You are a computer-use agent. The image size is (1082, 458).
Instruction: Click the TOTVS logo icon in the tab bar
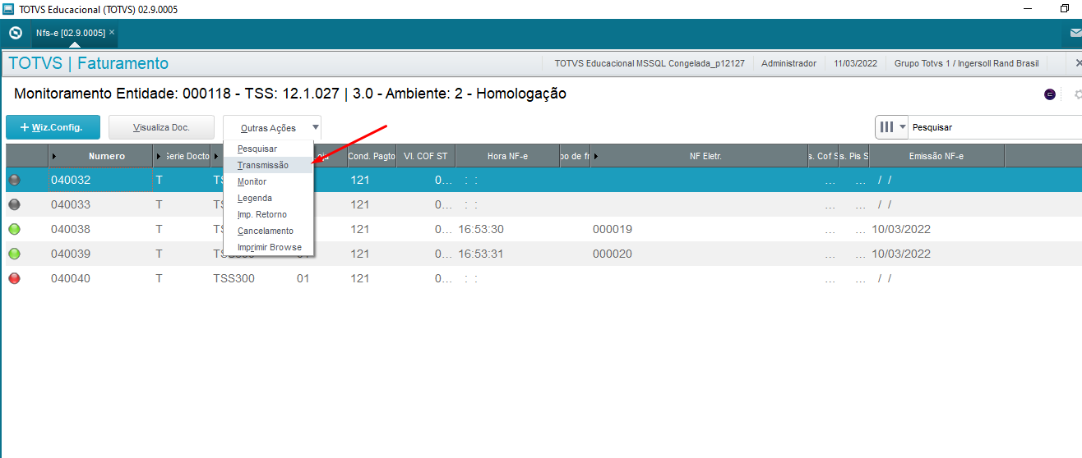15,34
